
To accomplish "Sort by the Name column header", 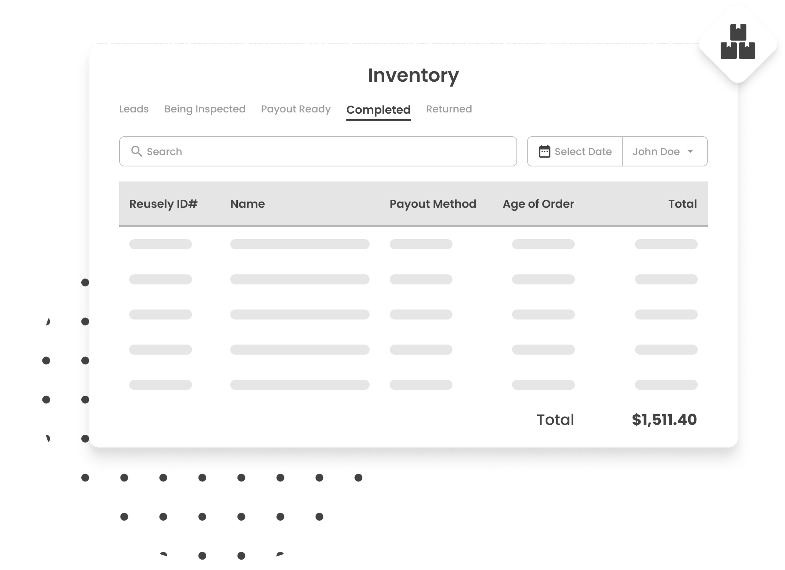I will point(247,204).
